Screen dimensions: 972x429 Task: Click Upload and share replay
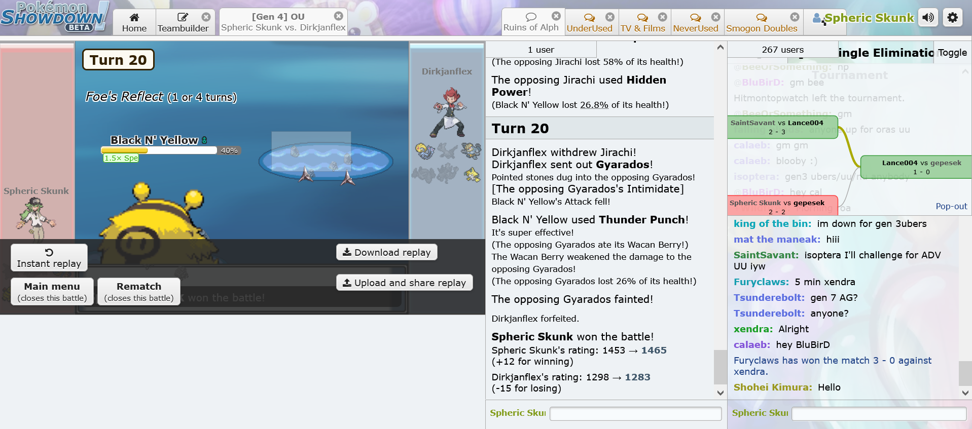(404, 283)
